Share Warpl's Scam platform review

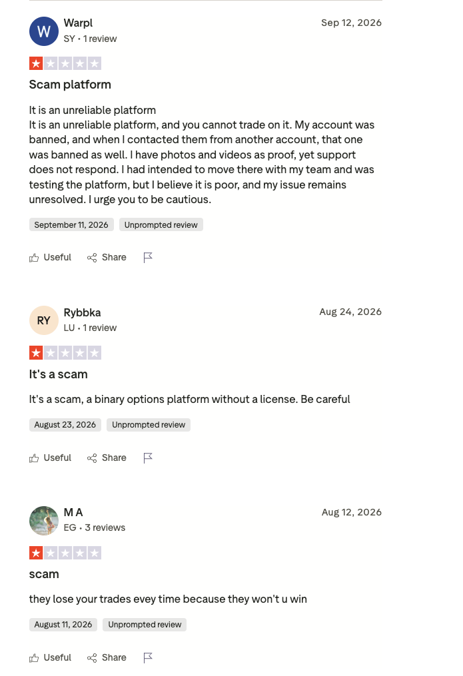click(107, 257)
